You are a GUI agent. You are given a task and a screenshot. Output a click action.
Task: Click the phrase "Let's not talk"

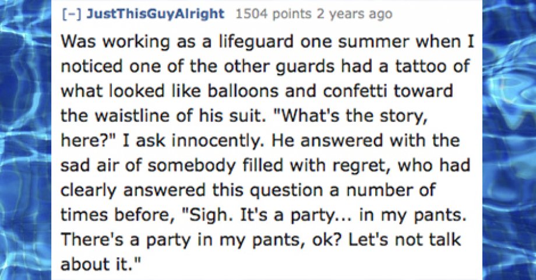pos(404,240)
